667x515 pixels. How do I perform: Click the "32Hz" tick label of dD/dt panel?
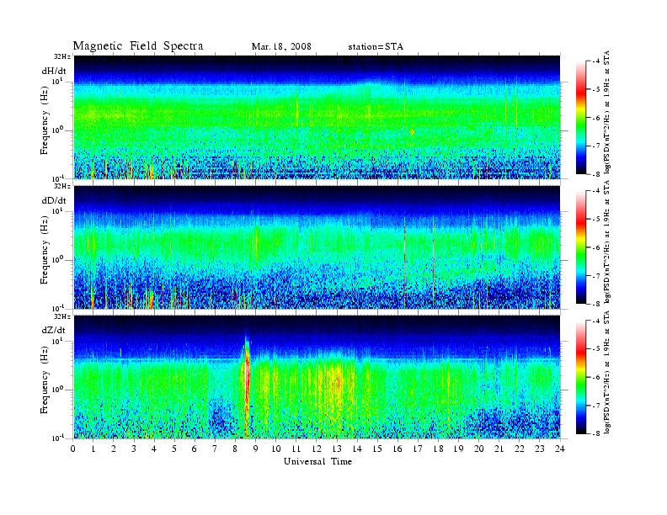tap(62, 186)
